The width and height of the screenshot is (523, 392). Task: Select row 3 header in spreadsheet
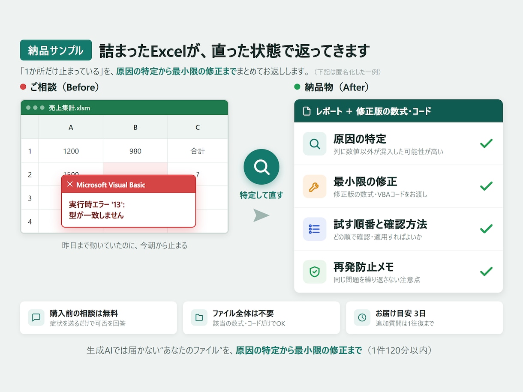click(30, 198)
